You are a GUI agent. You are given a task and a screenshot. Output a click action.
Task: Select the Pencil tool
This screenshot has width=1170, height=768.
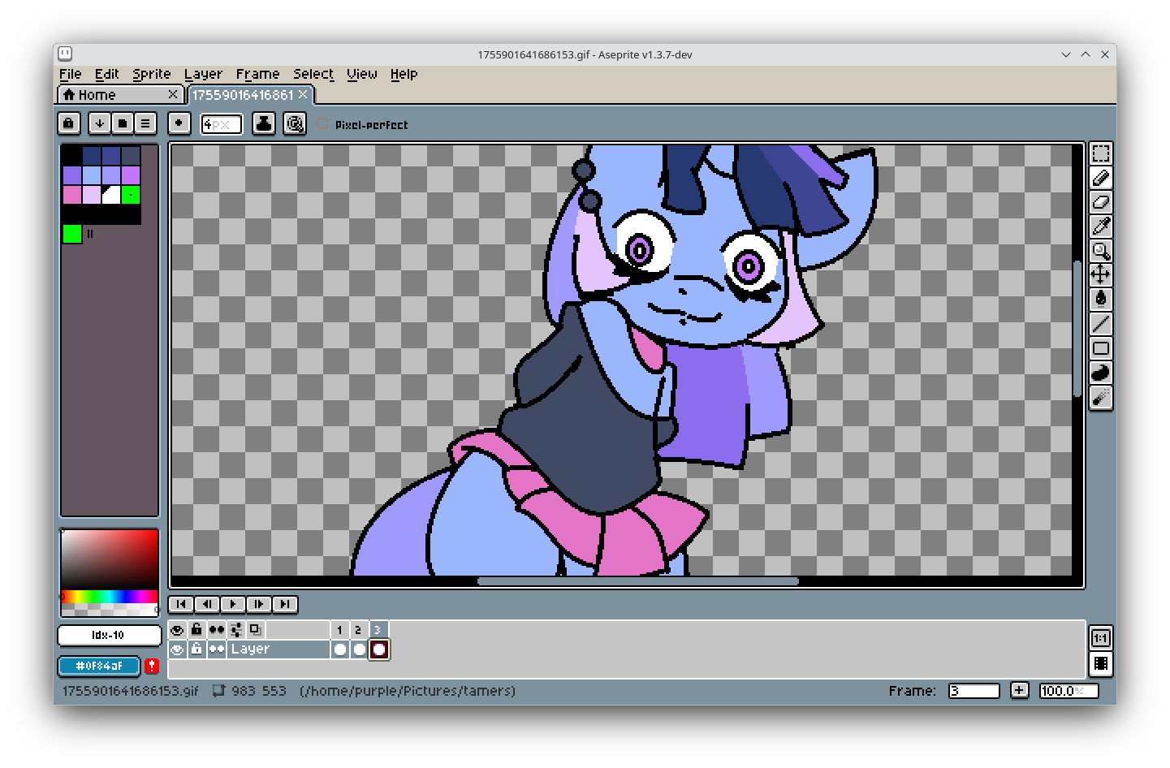click(1100, 178)
